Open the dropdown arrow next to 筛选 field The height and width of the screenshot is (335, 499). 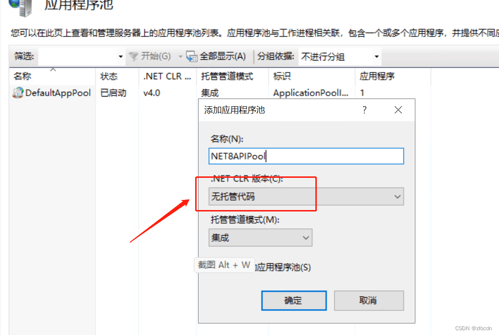[121, 56]
